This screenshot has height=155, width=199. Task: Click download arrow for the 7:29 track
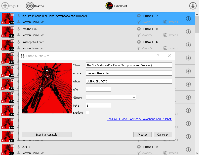[x=188, y=97]
